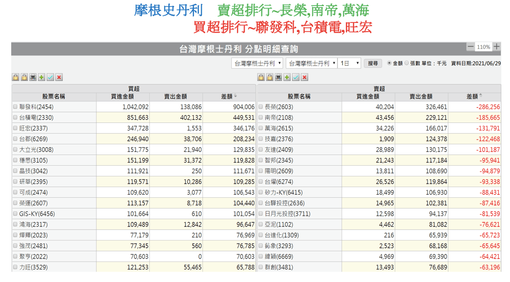Click the red X icon above the 買超 table
This screenshot has height=282, width=510.
tap(59, 77)
